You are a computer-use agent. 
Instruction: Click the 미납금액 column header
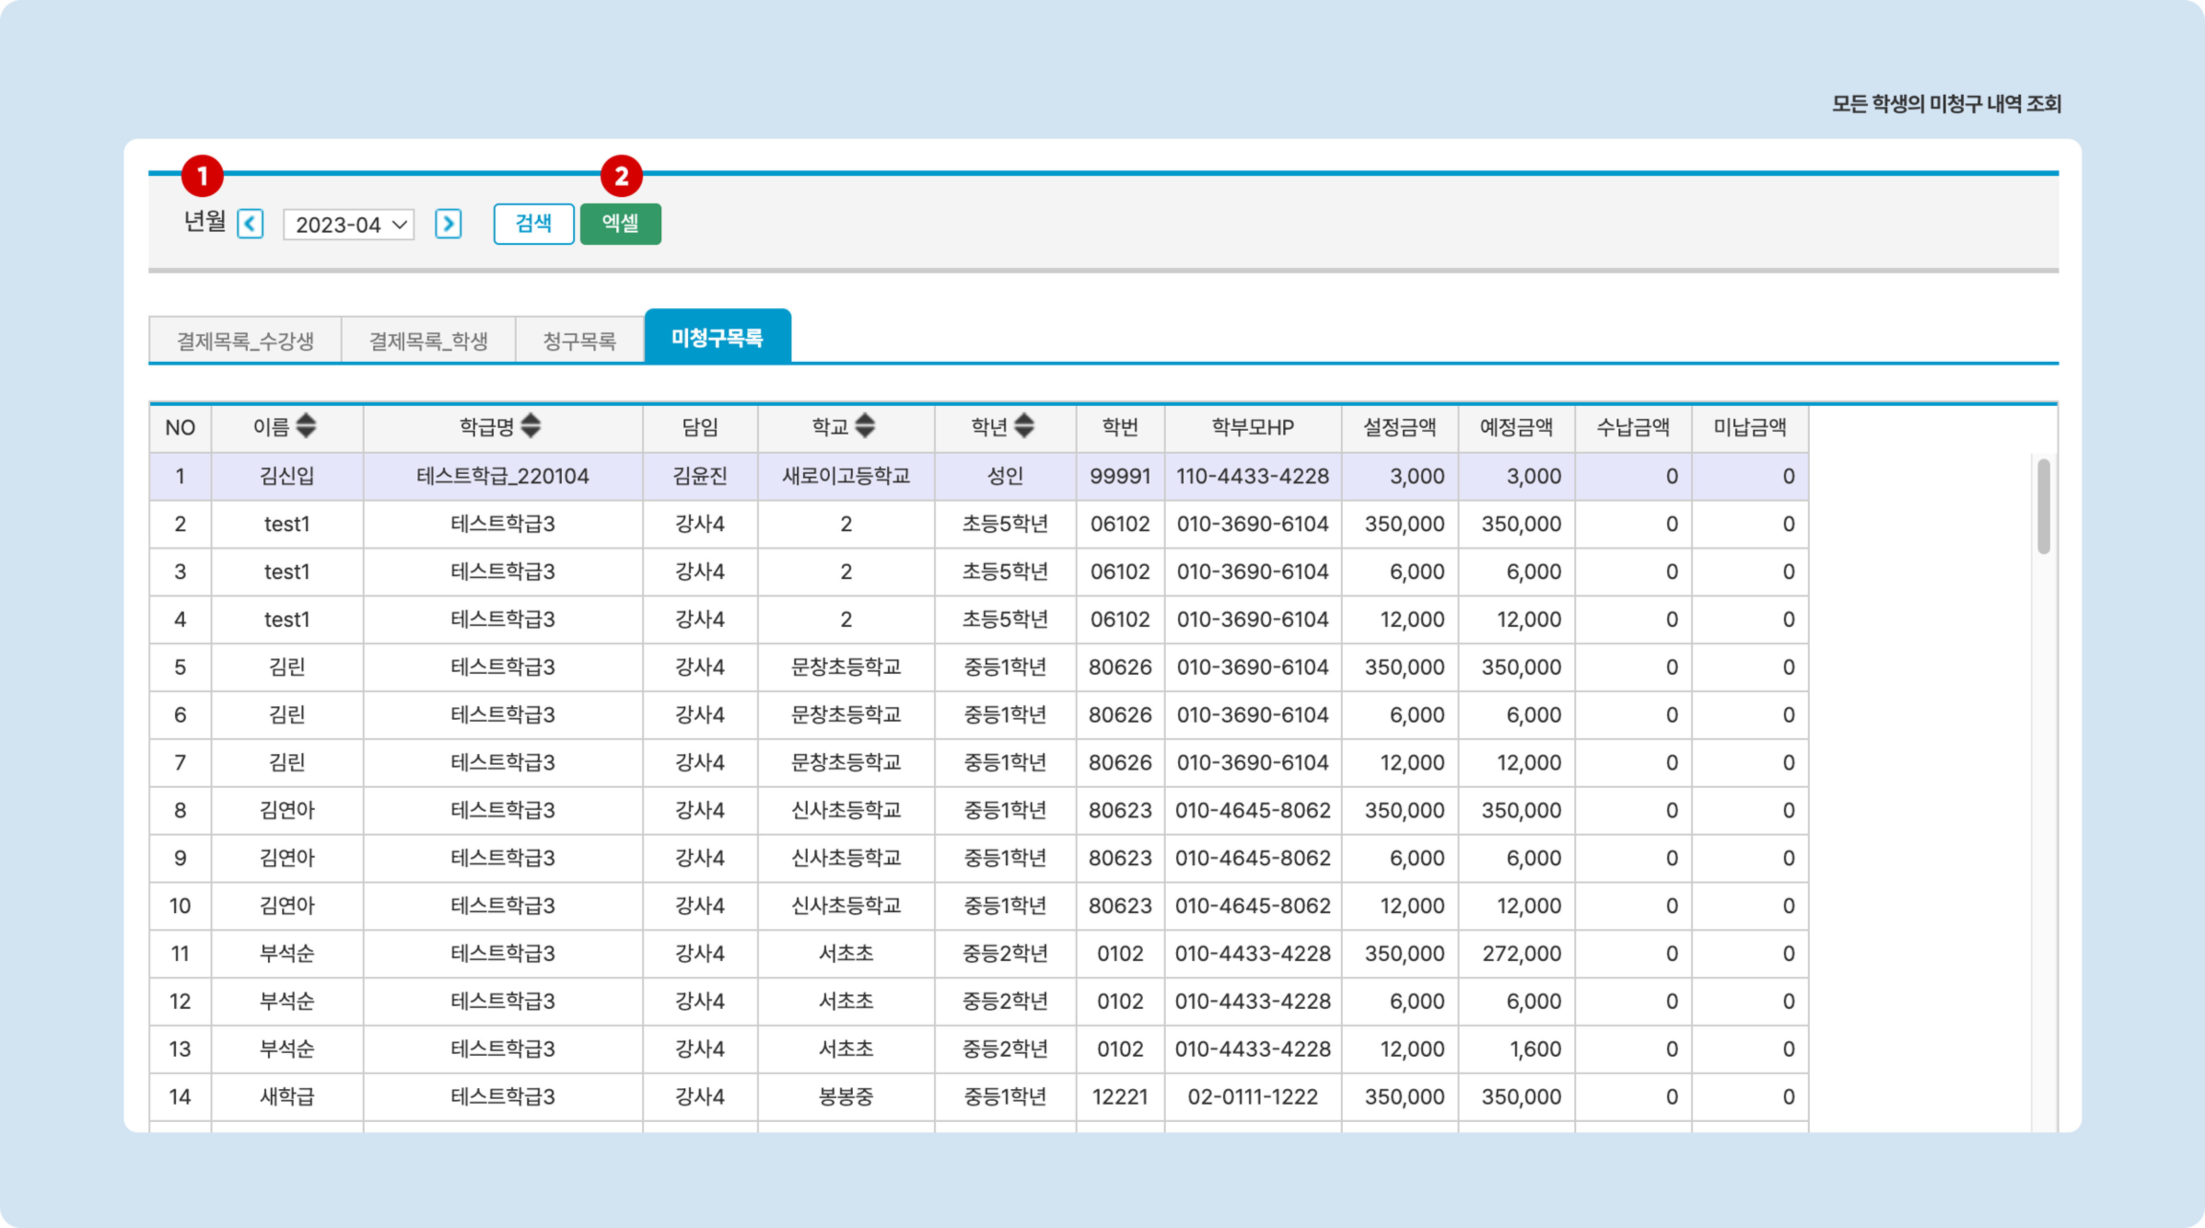point(1749,427)
